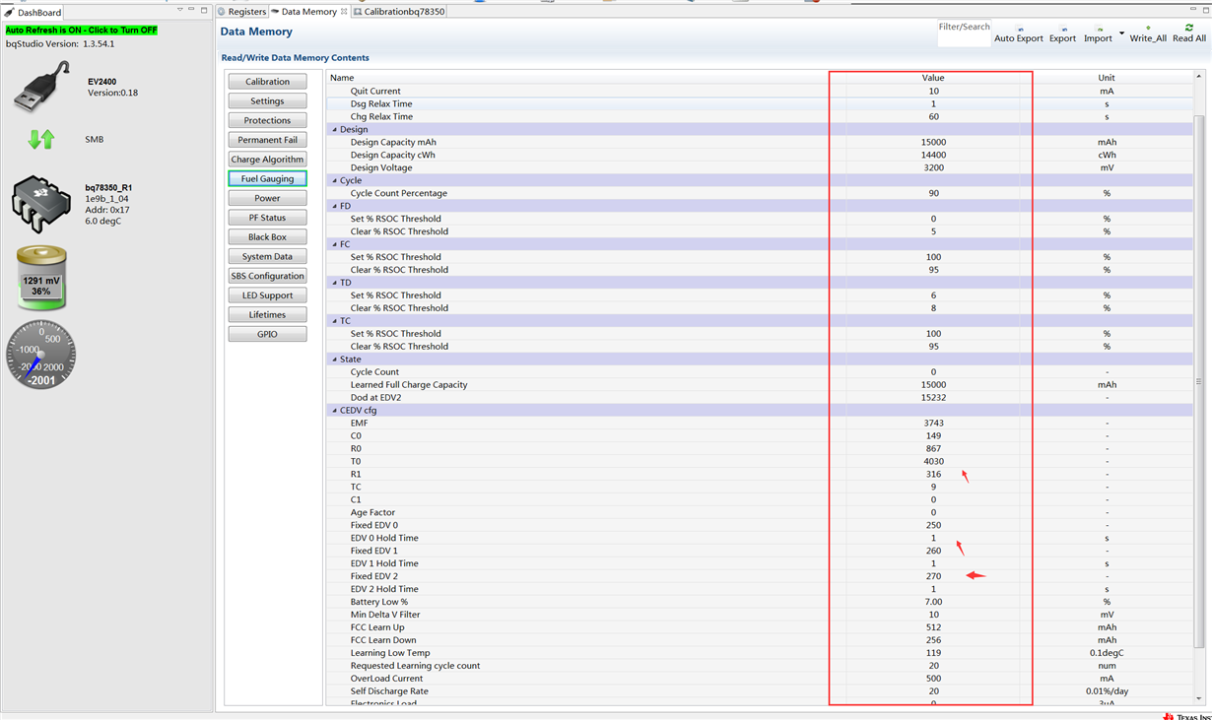This screenshot has height=720, width=1212.
Task: Collapse the State group
Action: 334,360
